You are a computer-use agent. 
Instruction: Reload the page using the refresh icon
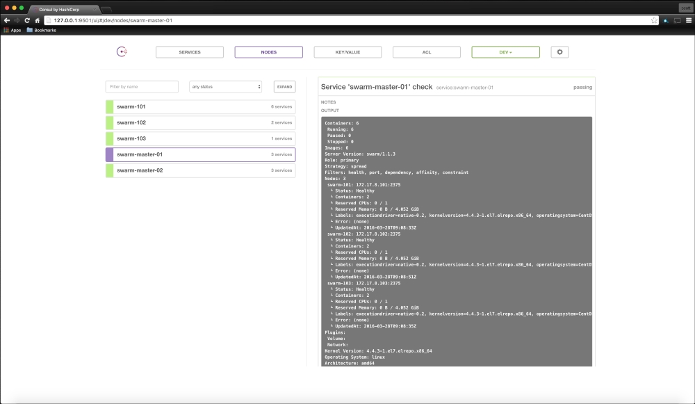click(x=27, y=20)
